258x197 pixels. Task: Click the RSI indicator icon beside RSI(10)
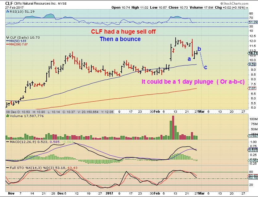[8, 11]
